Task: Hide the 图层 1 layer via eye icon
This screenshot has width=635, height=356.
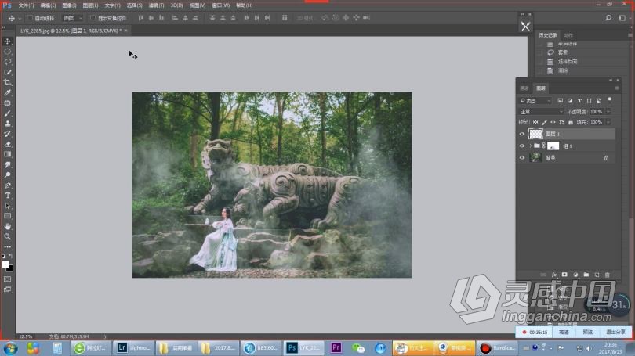Action: (x=522, y=134)
